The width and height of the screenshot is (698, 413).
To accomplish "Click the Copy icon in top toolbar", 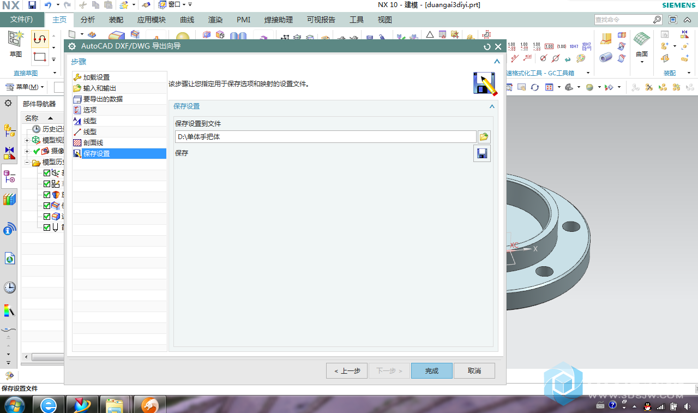I will click(x=95, y=5).
